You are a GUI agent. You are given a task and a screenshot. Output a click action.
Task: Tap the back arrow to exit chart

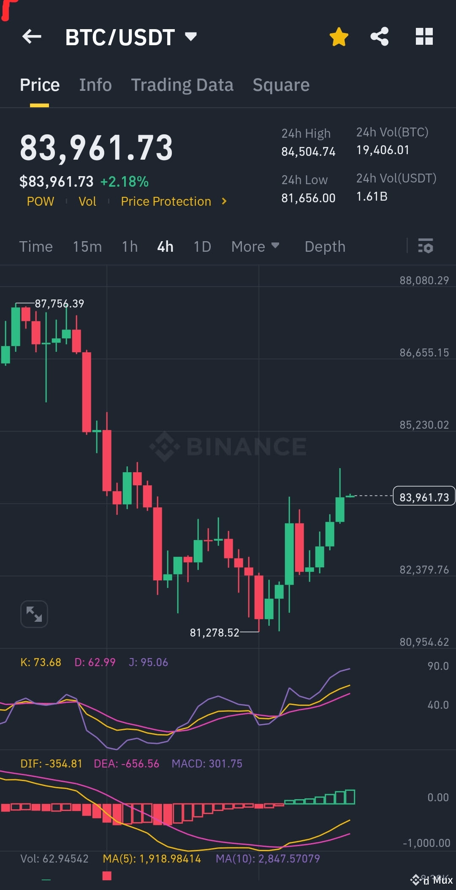click(x=32, y=37)
